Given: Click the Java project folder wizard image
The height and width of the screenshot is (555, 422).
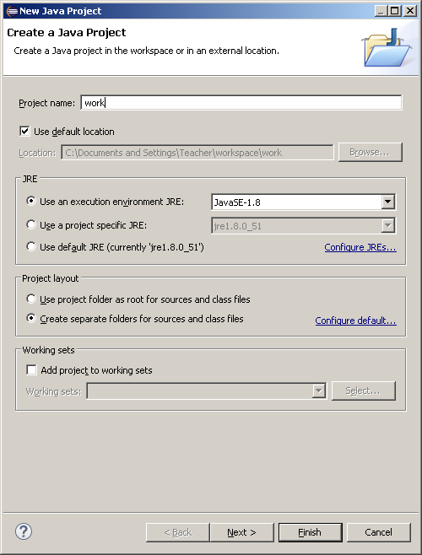Looking at the screenshot, I should pos(387,47).
